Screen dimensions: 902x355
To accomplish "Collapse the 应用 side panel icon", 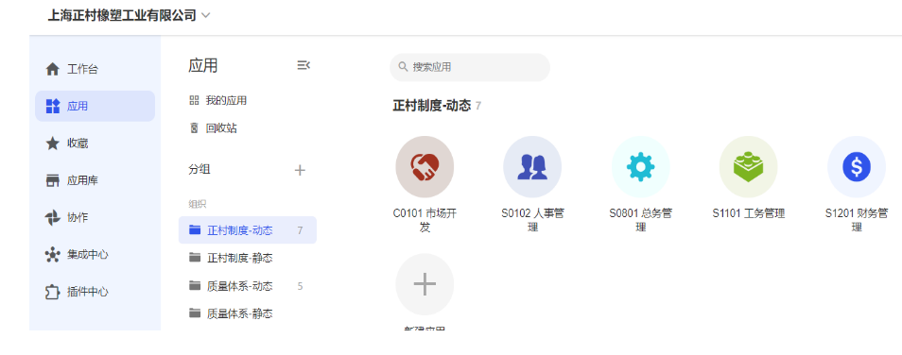I will [x=304, y=65].
